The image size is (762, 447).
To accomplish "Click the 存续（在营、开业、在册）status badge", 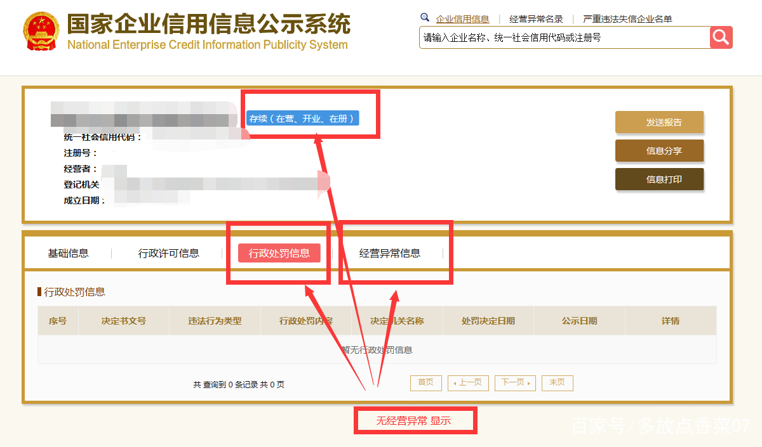I will click(303, 118).
